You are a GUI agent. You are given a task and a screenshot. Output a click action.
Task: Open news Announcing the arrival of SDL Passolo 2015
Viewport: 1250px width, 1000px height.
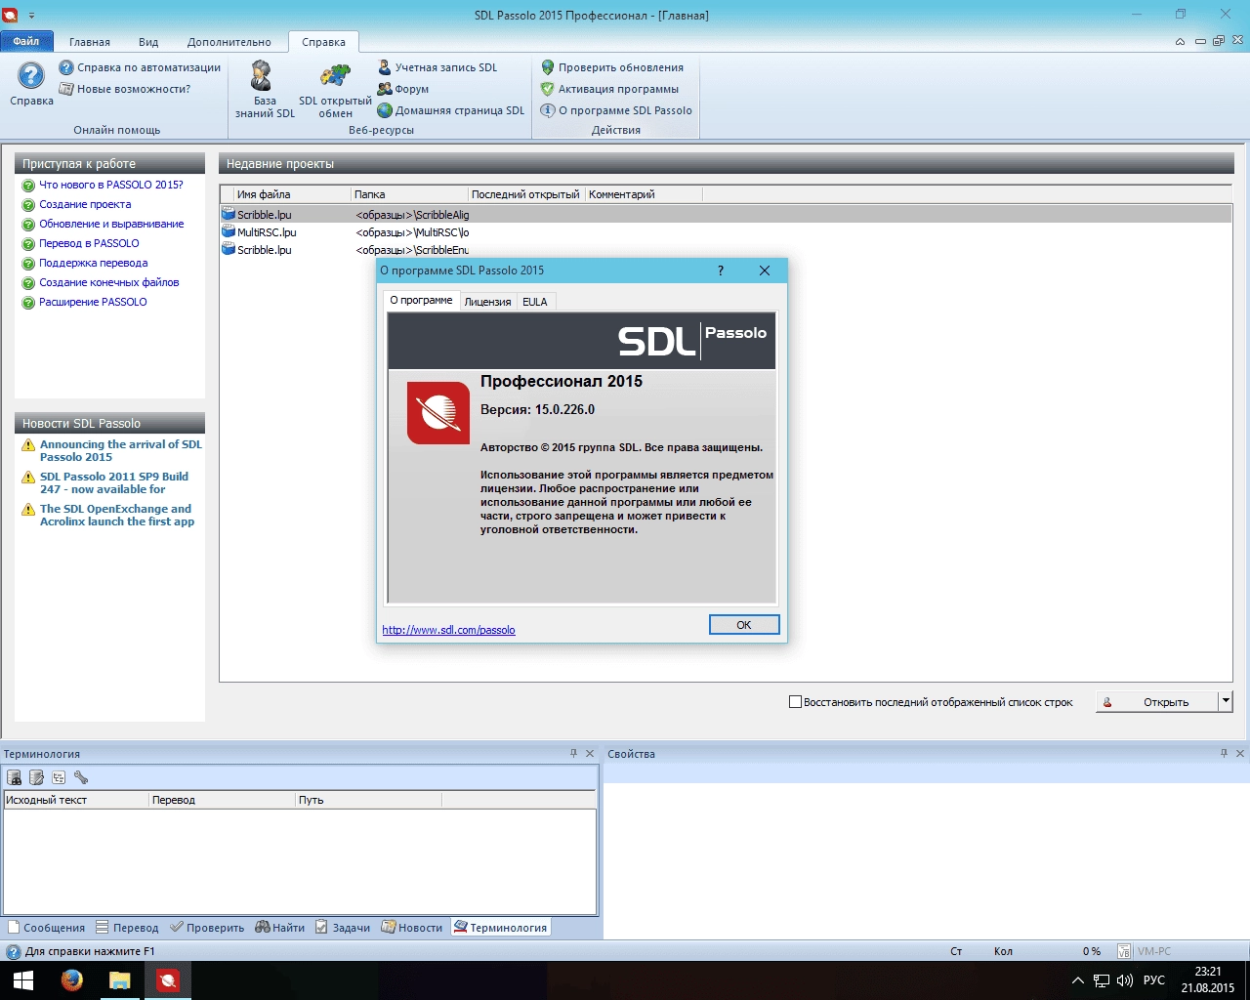click(x=120, y=450)
